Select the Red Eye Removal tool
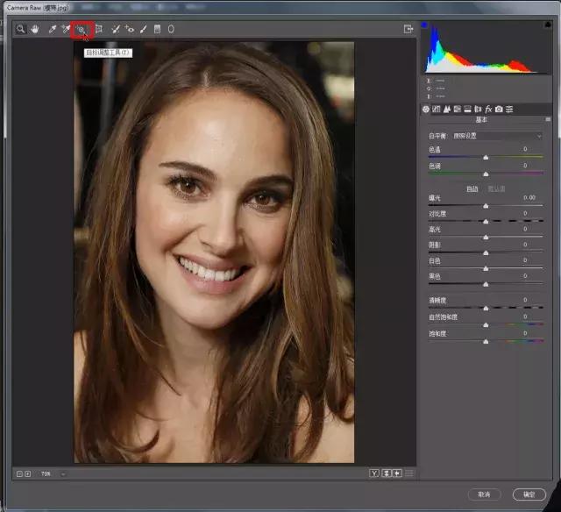Screen dimensions: 561x512 point(129,29)
